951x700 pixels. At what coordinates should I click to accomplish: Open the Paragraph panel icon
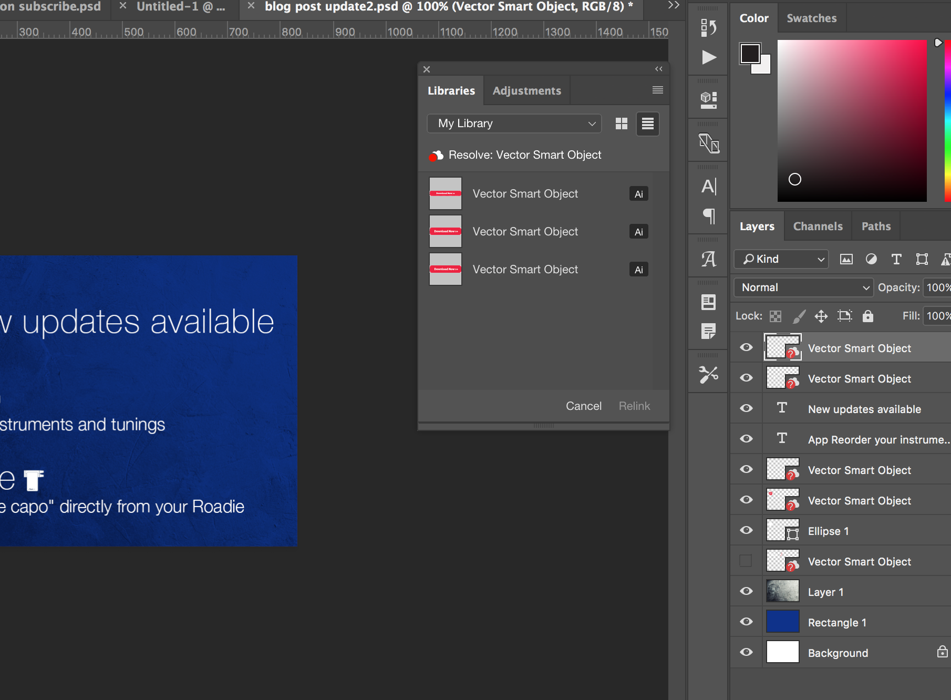pos(709,216)
